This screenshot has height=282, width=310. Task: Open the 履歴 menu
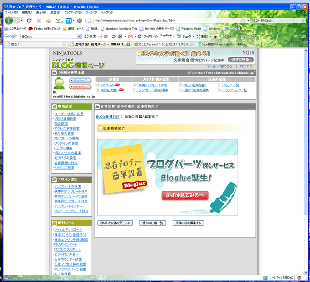coord(55,12)
